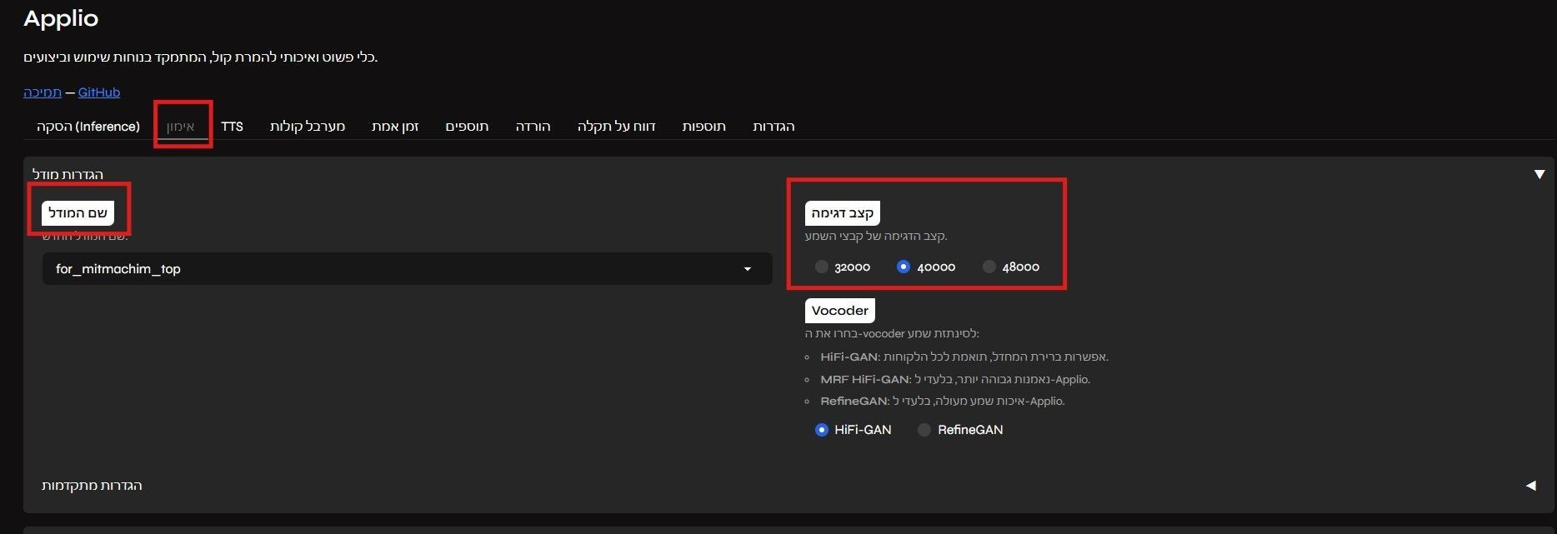The image size is (1557, 534).
Task: Click the Vocoder label
Action: [x=840, y=311]
